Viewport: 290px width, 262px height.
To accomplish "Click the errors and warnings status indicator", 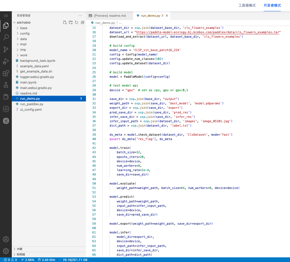I will (x=10, y=260).
